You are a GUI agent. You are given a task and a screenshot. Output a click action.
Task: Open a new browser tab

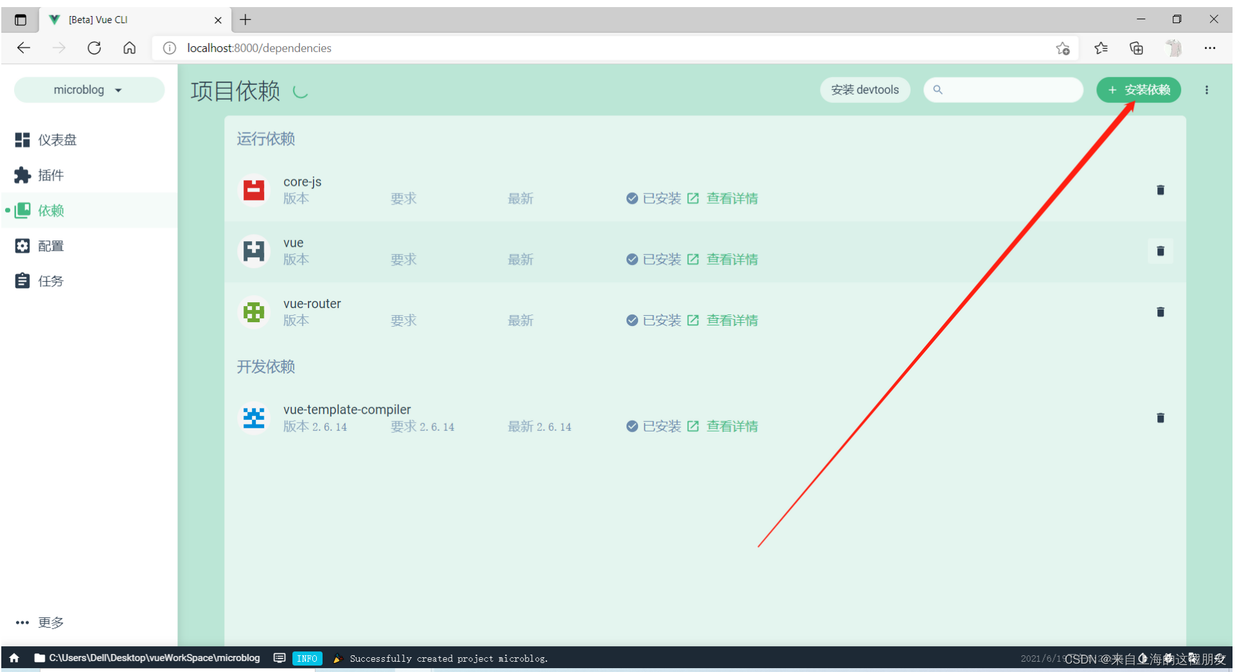pos(245,20)
